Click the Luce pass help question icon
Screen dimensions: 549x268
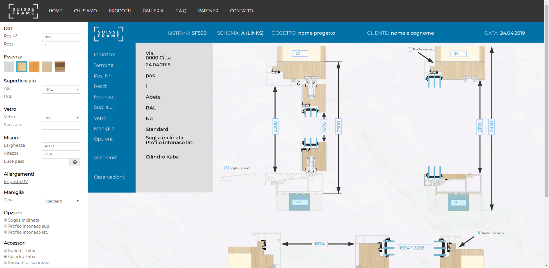point(75,162)
